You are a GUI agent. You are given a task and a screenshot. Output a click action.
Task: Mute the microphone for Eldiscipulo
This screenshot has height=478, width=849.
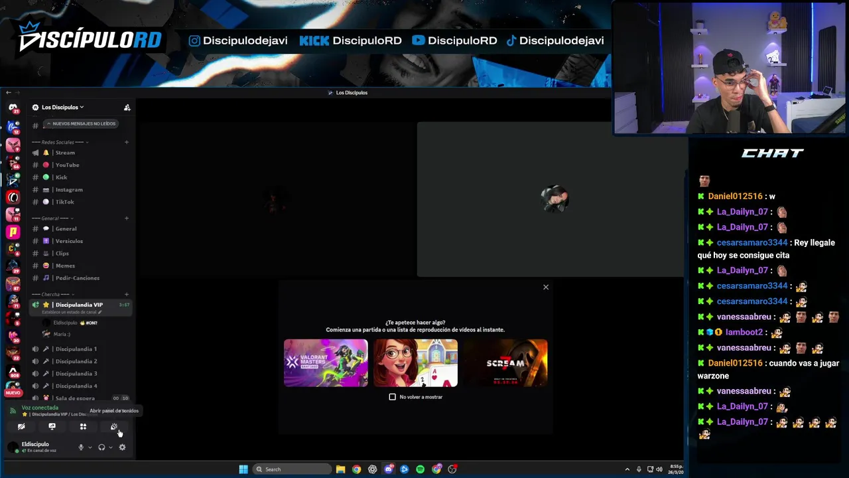(81, 447)
